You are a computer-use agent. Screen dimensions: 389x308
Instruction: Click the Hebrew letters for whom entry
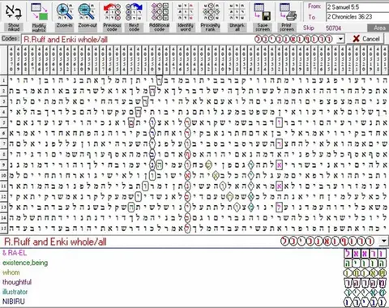point(365,273)
